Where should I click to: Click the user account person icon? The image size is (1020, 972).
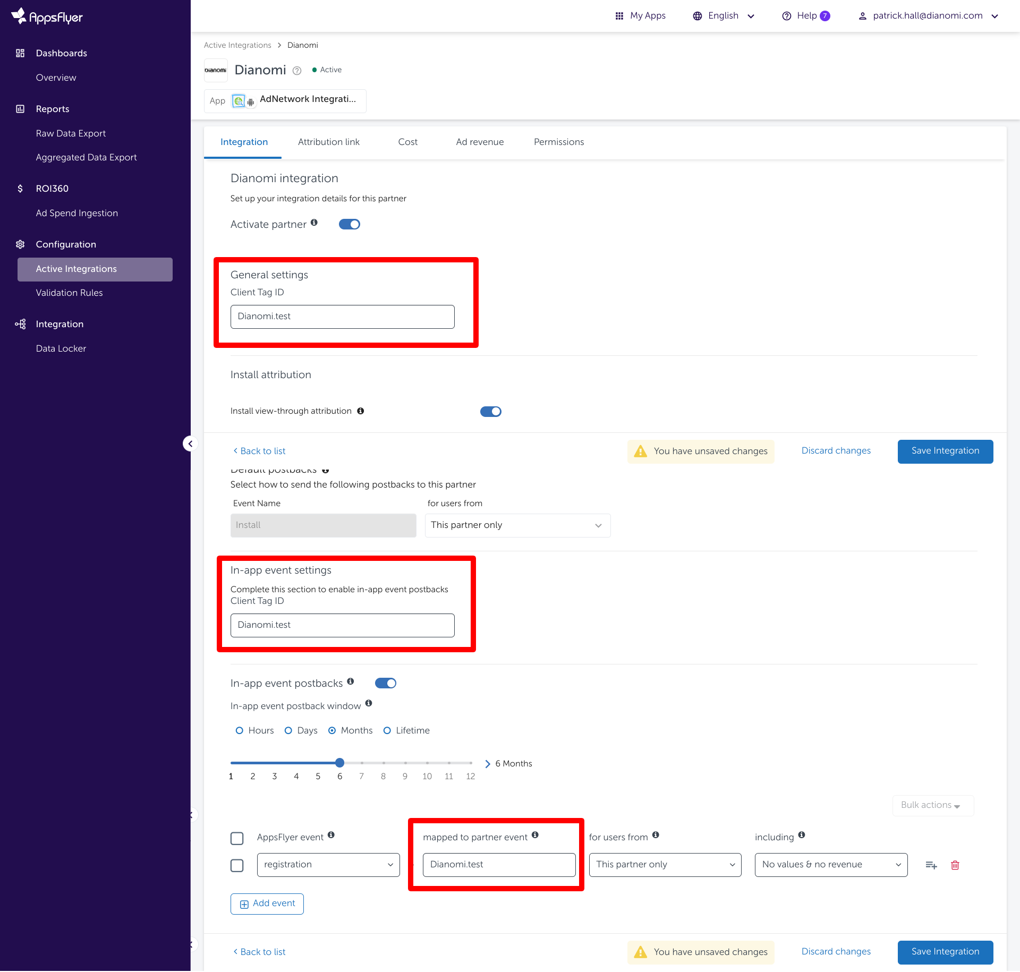(863, 16)
